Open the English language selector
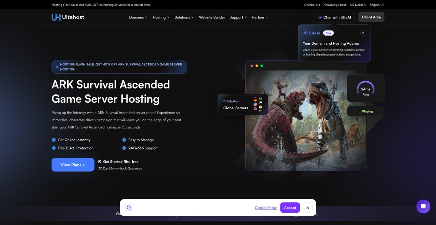The image size is (436, 225). [377, 5]
